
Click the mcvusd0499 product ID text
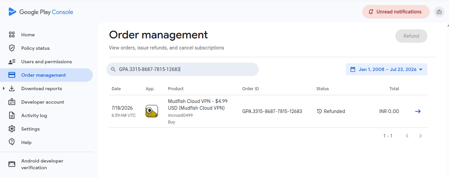point(180,115)
